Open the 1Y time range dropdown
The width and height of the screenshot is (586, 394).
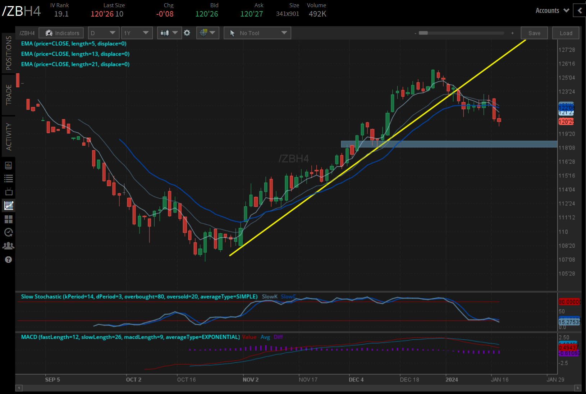tap(137, 33)
